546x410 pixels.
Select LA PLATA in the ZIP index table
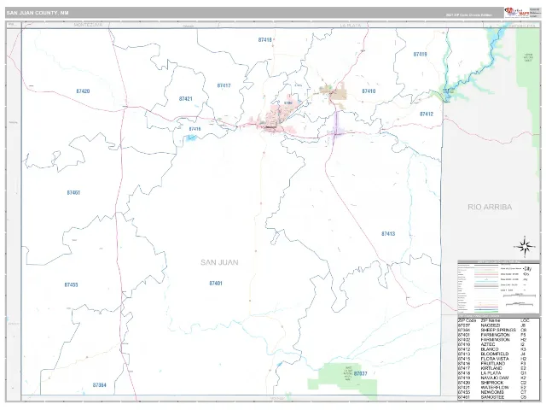(x=491, y=373)
